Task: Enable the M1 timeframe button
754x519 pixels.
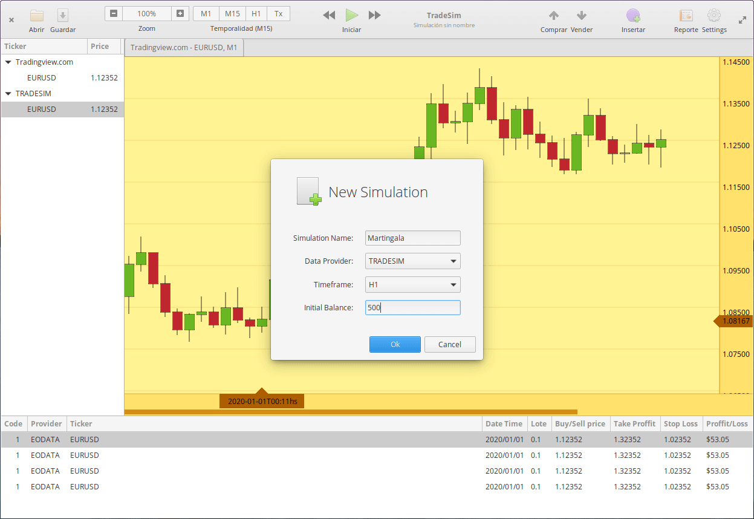Action: tap(206, 13)
